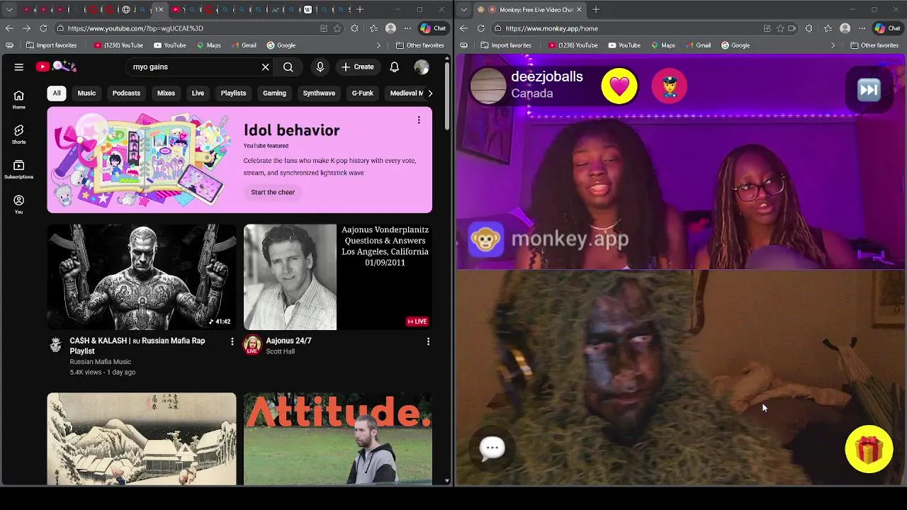Skip to next match on Monkey

click(x=869, y=89)
